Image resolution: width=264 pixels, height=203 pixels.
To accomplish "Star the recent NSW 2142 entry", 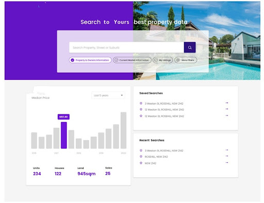I will (141, 163).
